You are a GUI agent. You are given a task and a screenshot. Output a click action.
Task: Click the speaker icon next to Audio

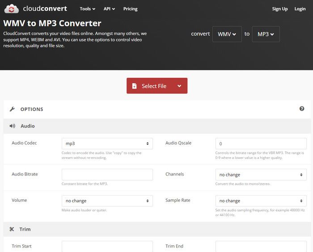point(13,126)
